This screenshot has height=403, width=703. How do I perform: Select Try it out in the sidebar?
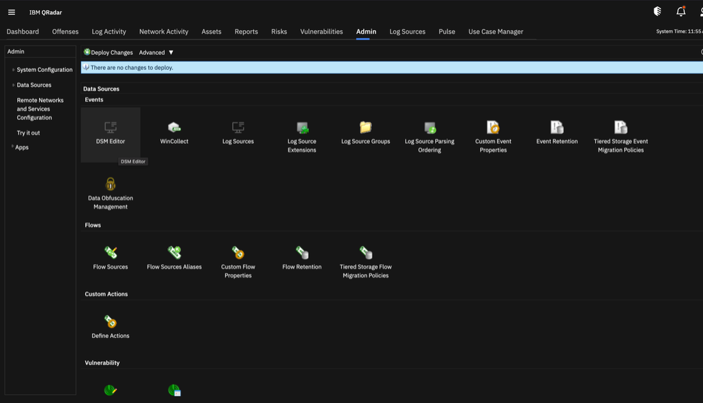coord(28,133)
